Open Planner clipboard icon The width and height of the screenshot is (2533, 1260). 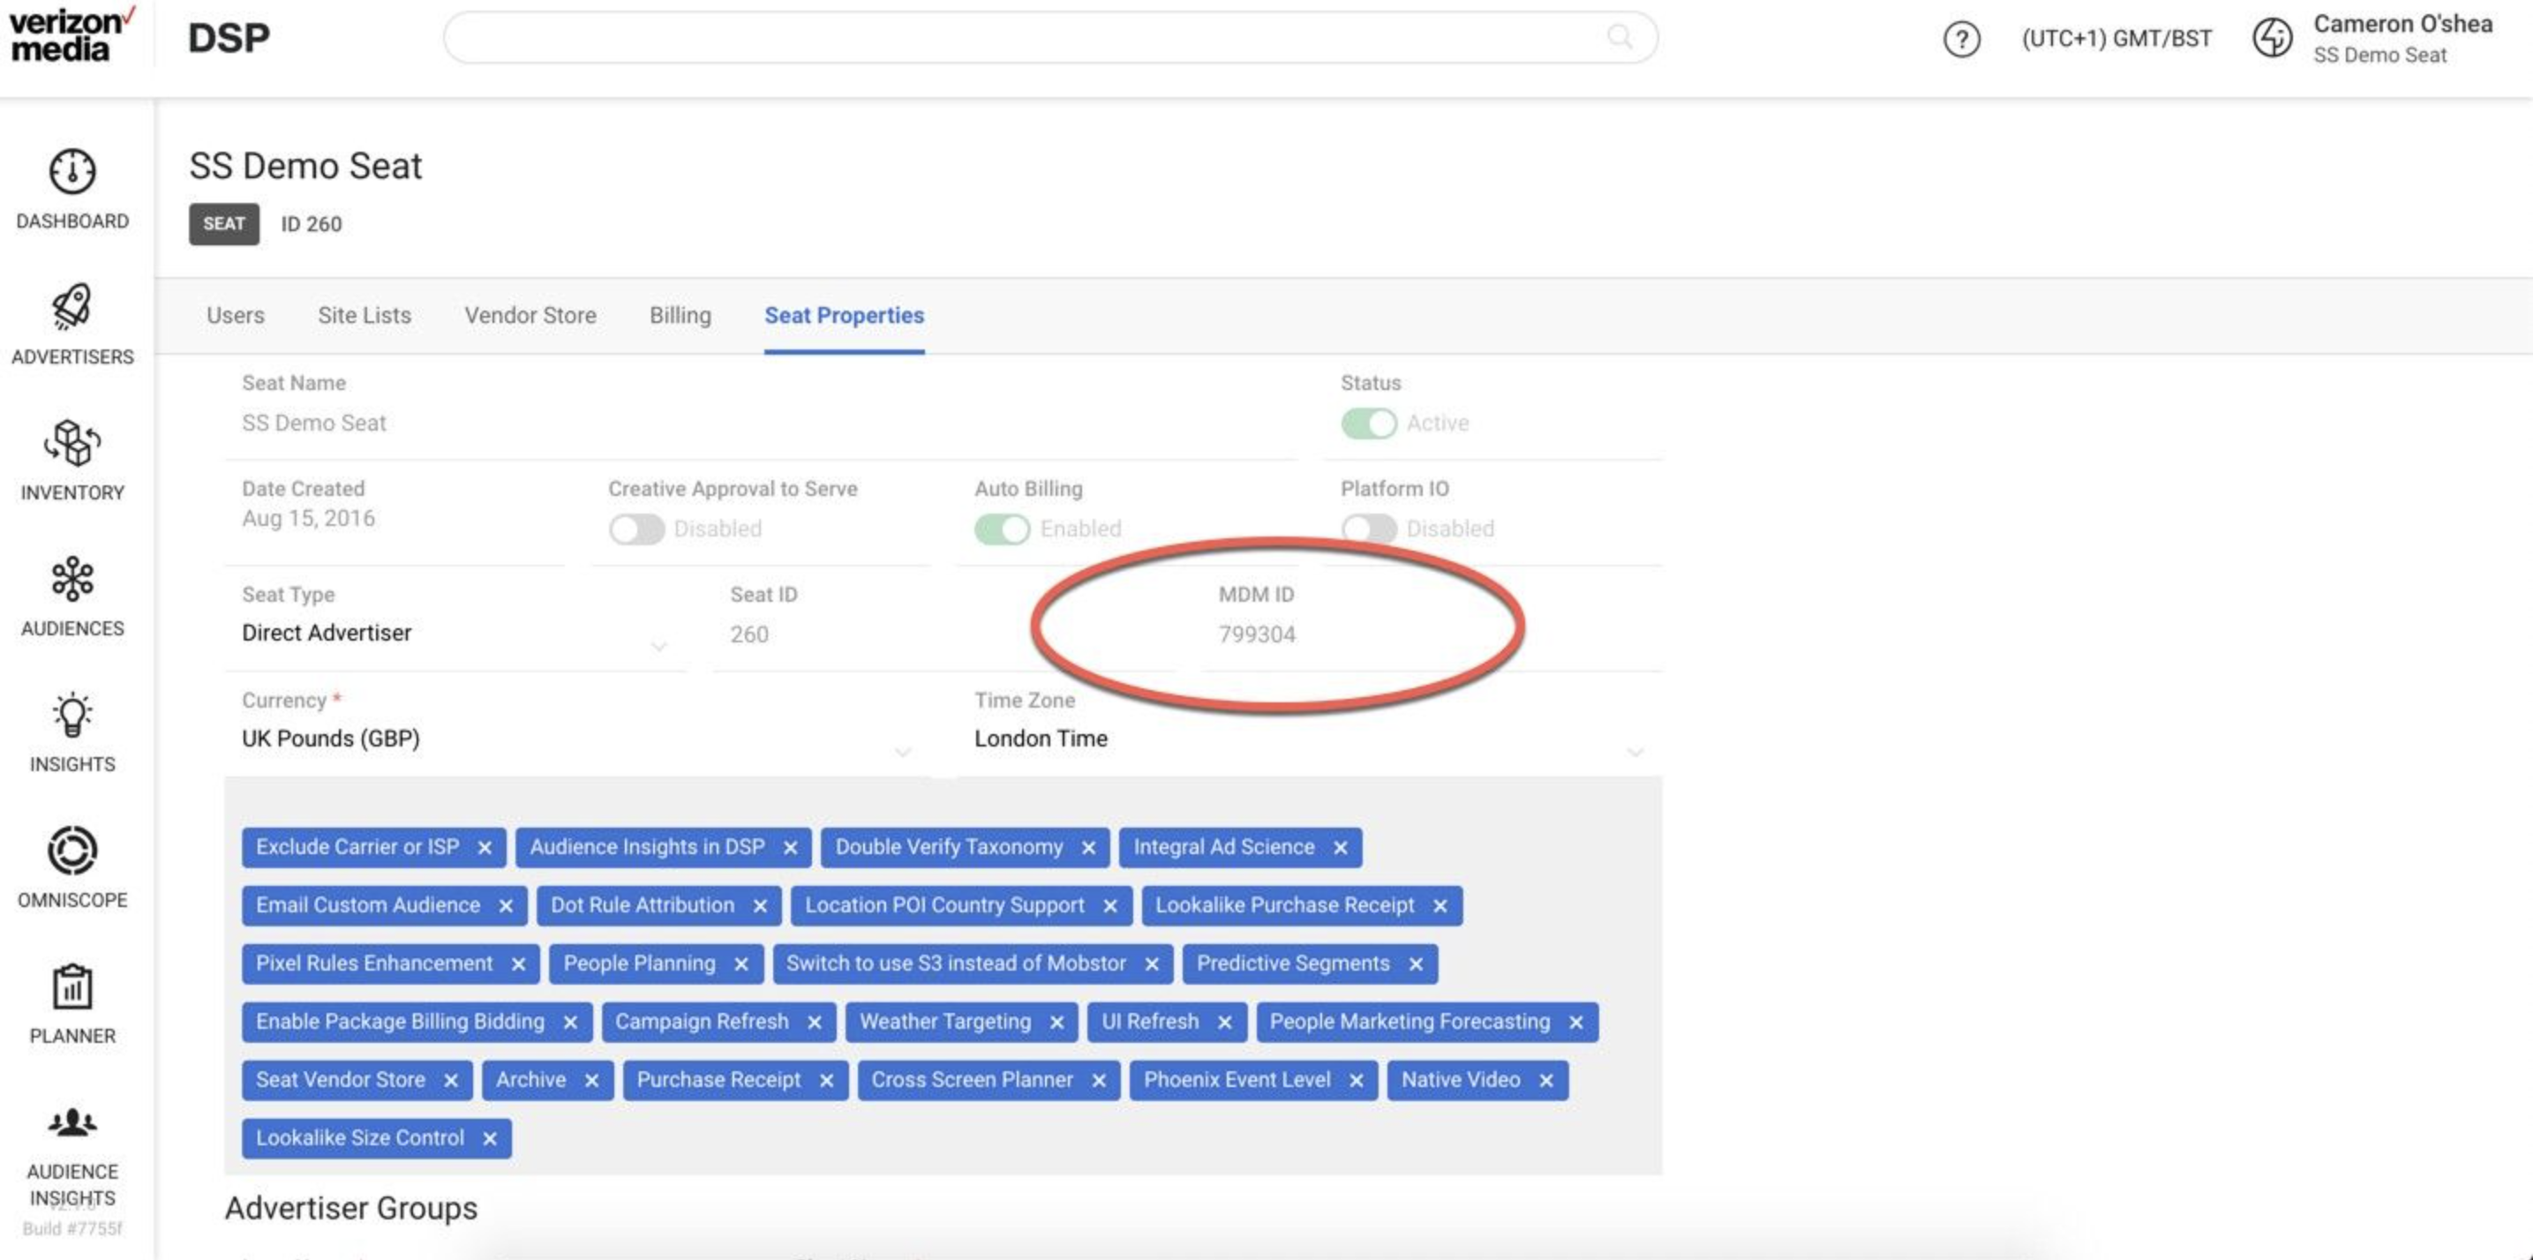pos(71,986)
